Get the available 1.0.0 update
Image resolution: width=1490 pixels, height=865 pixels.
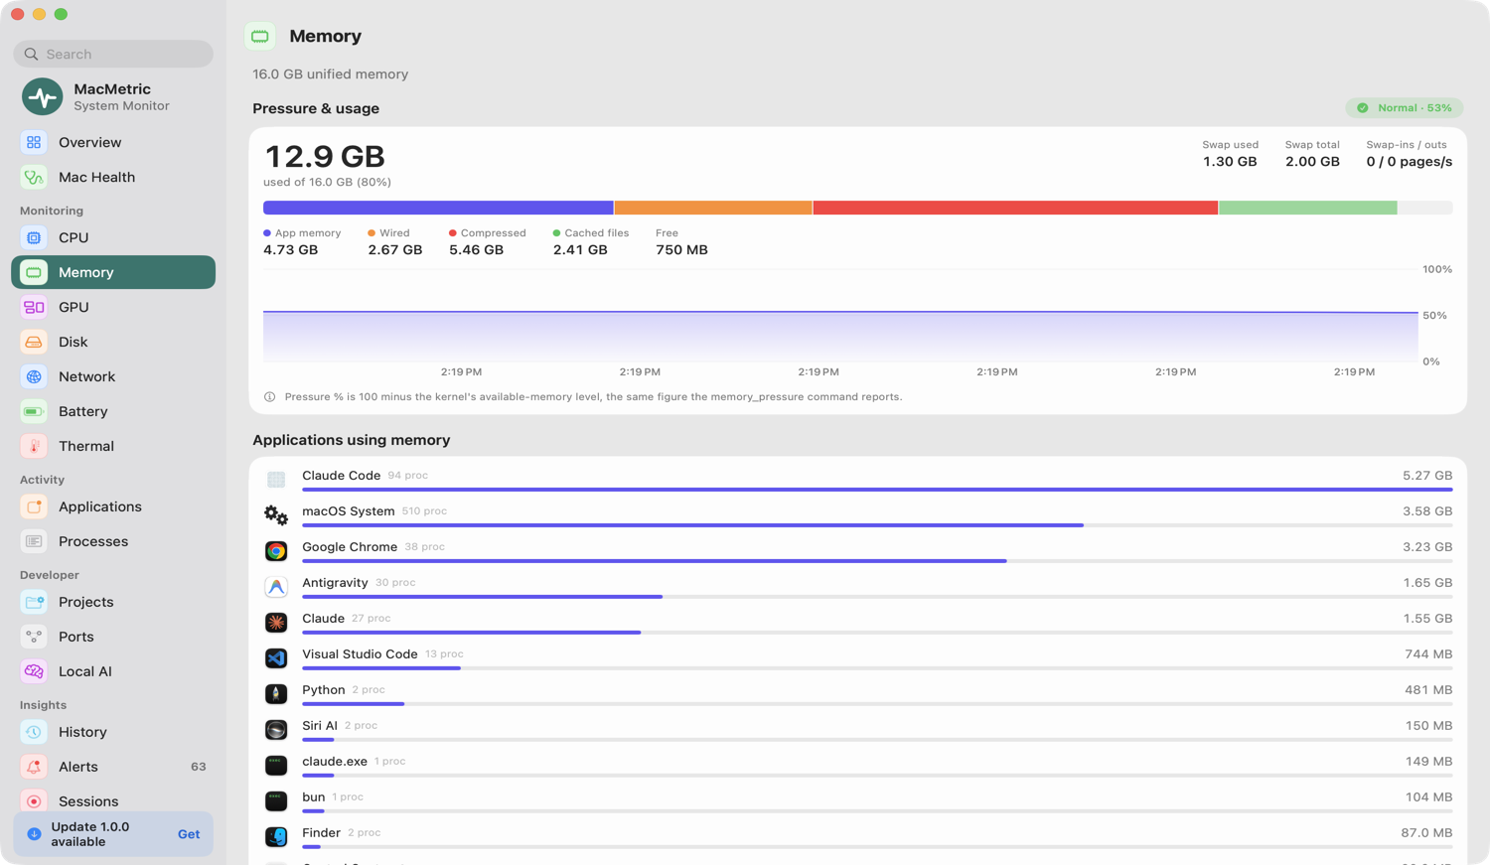coord(189,835)
